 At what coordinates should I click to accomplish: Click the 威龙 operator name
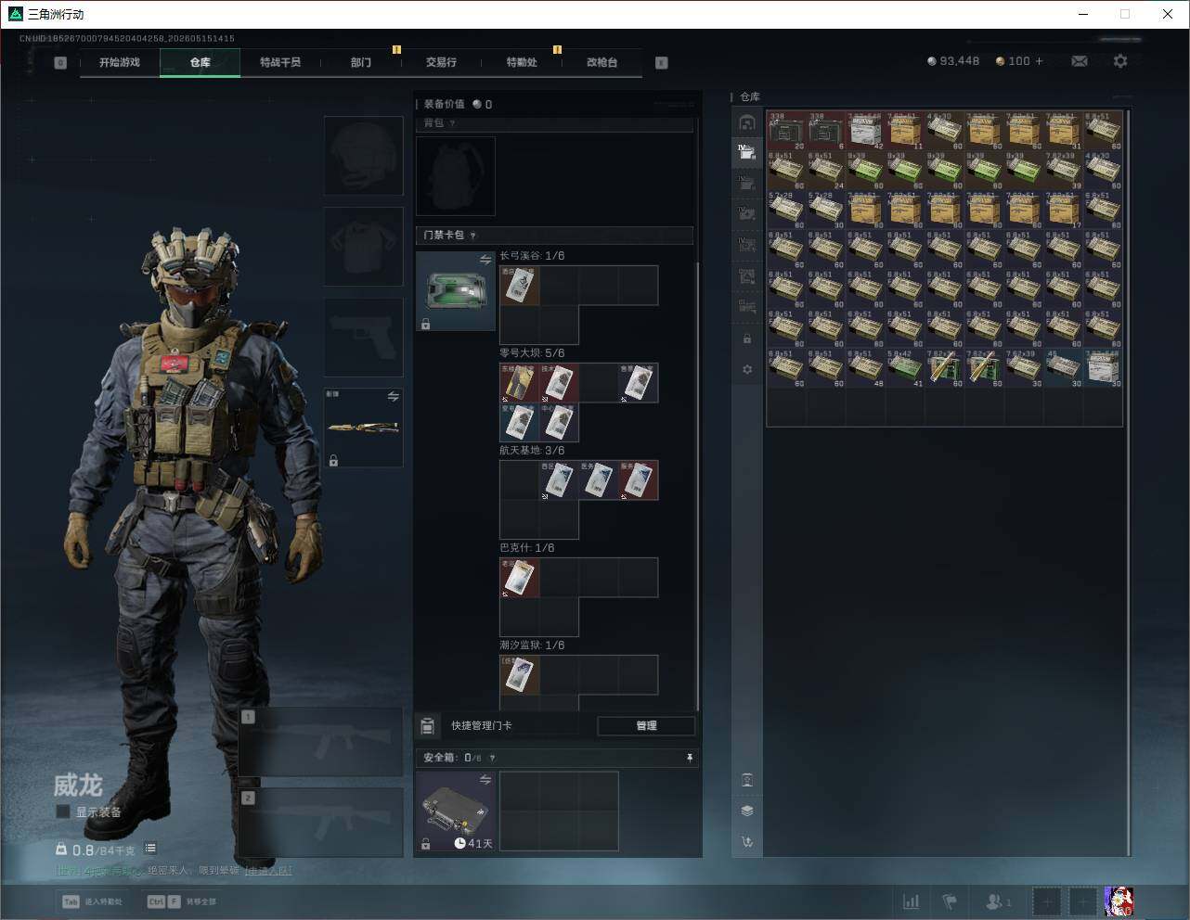coord(77,785)
